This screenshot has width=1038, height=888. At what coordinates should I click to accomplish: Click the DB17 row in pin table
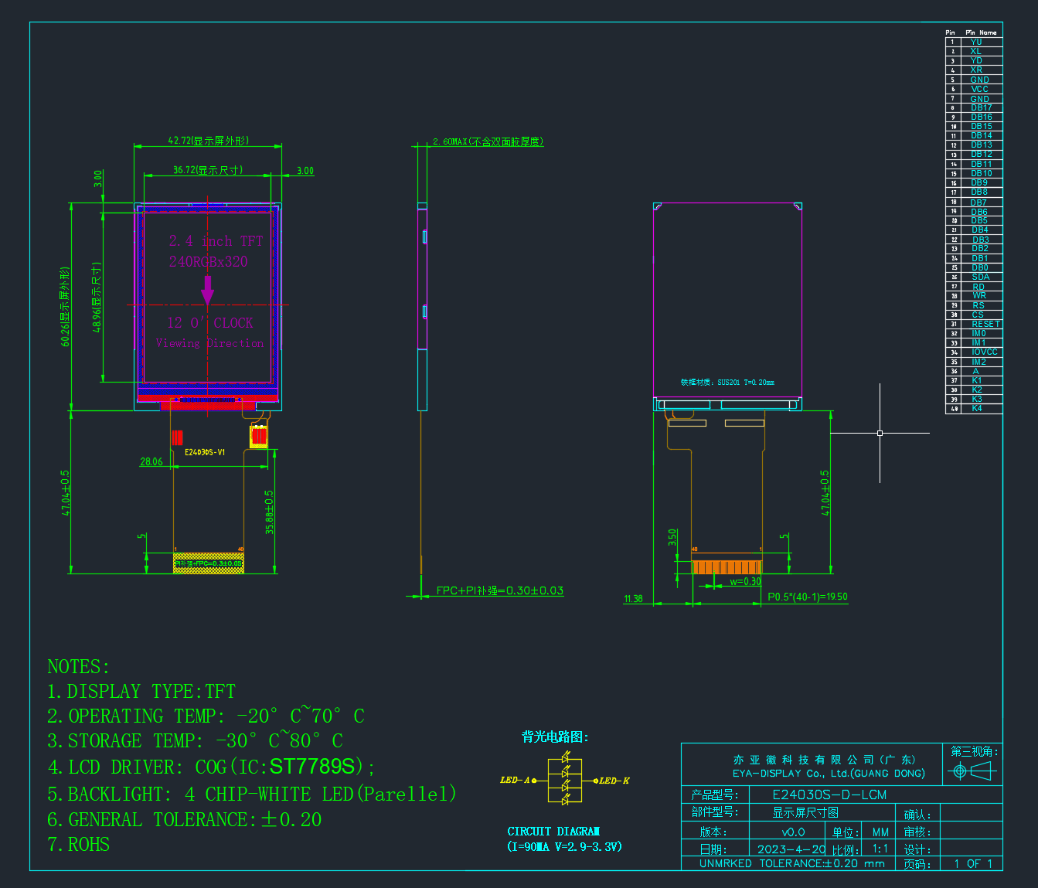click(x=974, y=108)
